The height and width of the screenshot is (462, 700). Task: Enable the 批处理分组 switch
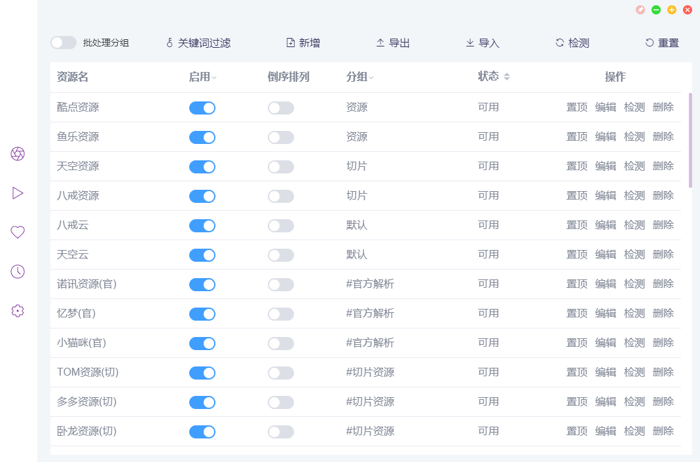click(64, 43)
